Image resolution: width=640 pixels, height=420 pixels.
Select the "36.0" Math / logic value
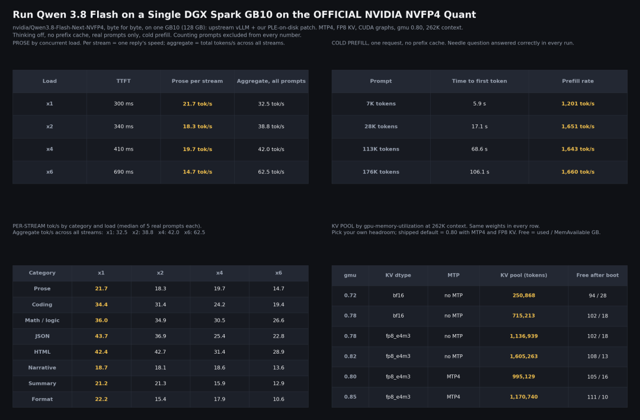[101, 320]
